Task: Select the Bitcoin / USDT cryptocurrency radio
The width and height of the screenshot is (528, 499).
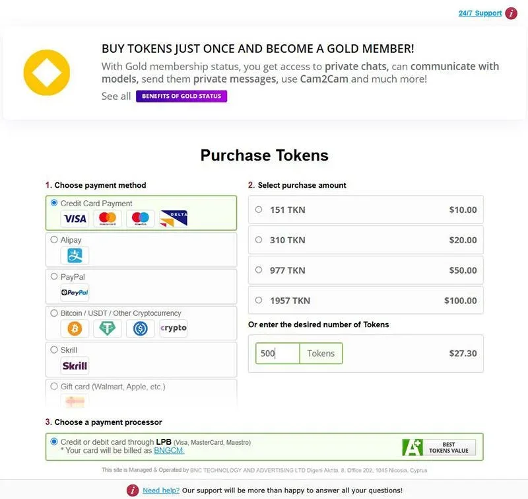Action: pos(54,313)
